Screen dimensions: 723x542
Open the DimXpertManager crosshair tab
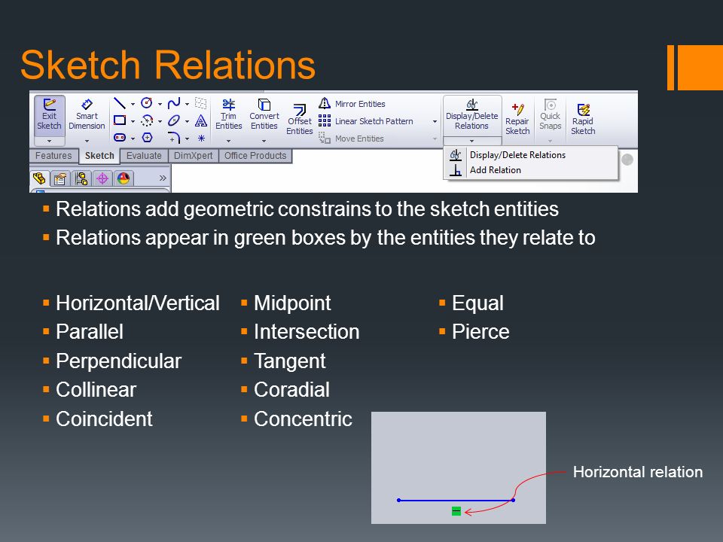tap(102, 178)
